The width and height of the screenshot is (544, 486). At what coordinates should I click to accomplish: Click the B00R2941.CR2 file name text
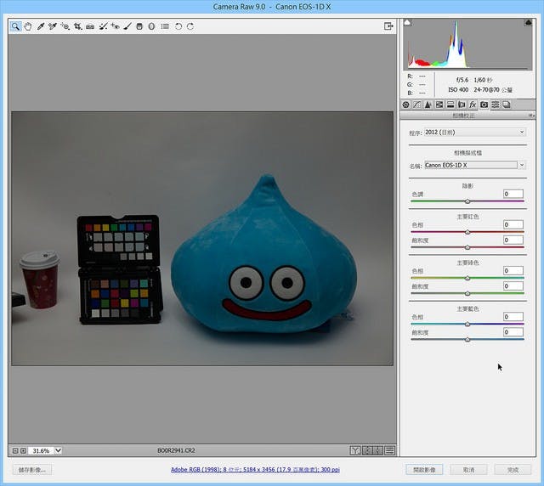coord(176,450)
